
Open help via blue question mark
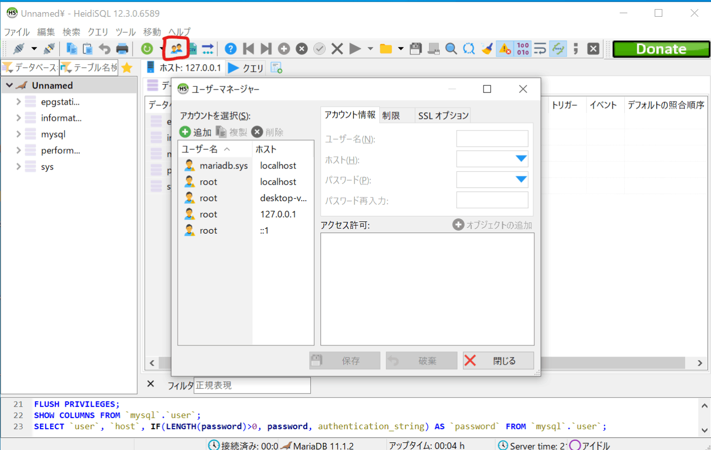click(231, 49)
